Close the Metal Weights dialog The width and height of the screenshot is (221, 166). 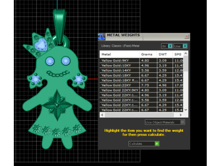(x=186, y=36)
